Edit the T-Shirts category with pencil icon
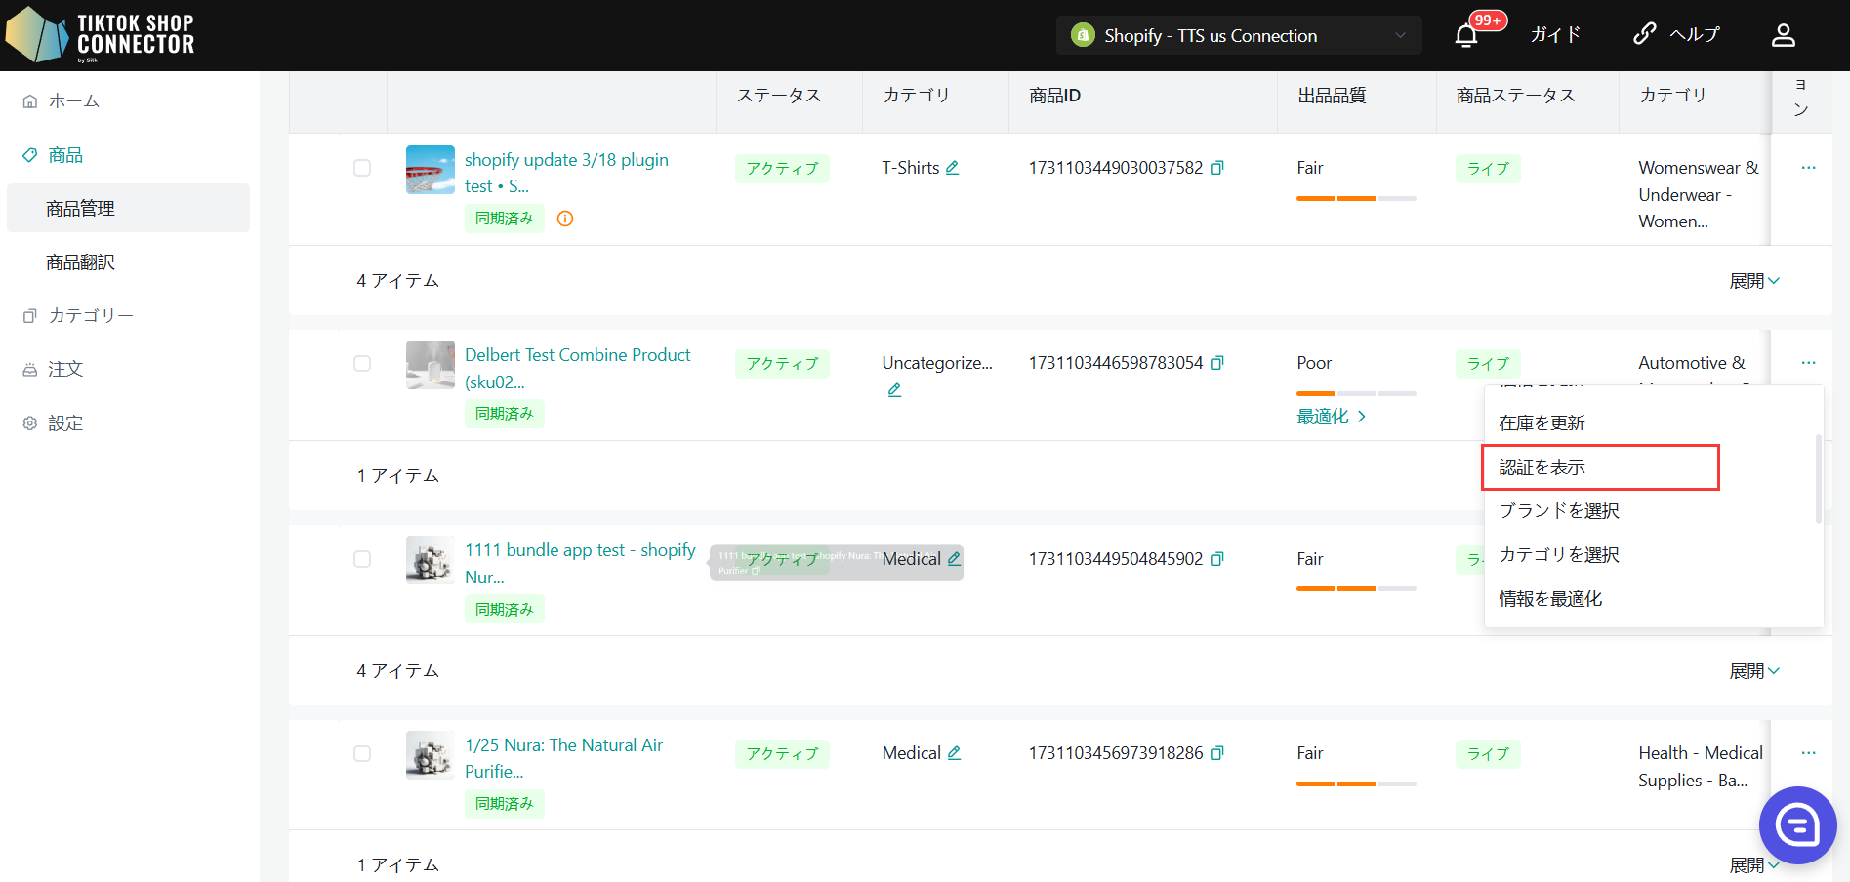This screenshot has height=882, width=1850. [952, 168]
